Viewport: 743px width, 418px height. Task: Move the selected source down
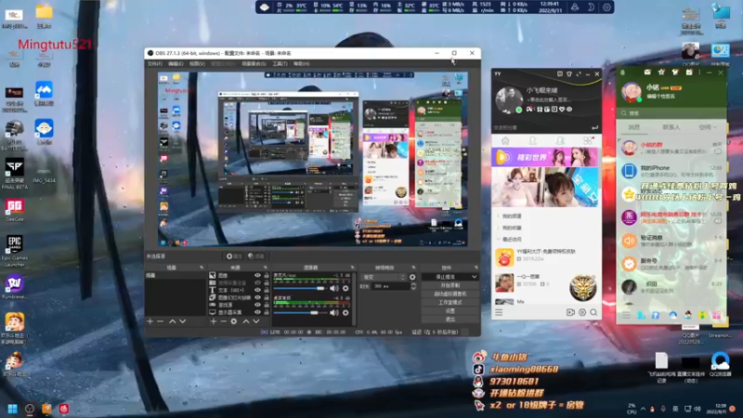256,321
